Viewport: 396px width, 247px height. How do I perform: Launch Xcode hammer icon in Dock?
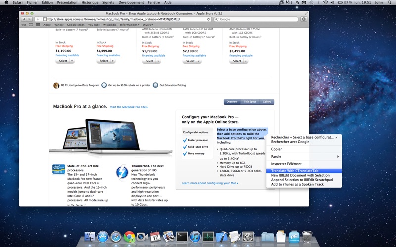tap(221, 237)
